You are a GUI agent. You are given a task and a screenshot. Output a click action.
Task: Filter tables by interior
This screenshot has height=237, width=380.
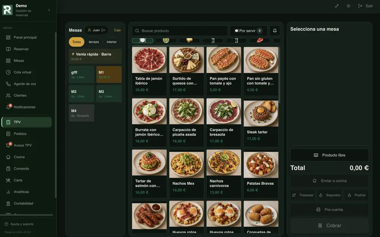pyautogui.click(x=112, y=42)
